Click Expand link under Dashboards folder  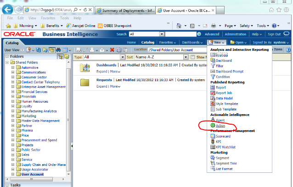[101, 71]
